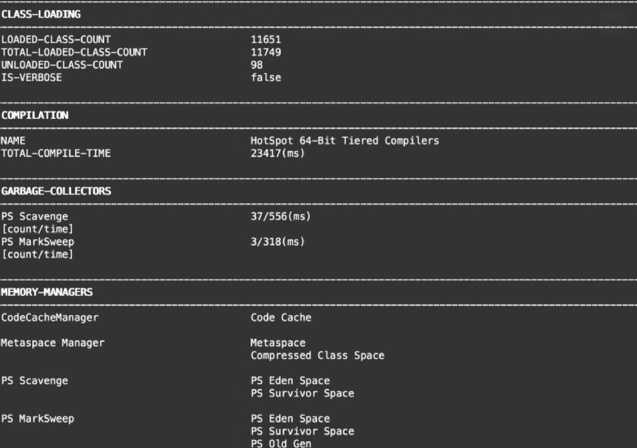
Task: Select the 37/556(ms) scavenge count value
Action: point(280,217)
